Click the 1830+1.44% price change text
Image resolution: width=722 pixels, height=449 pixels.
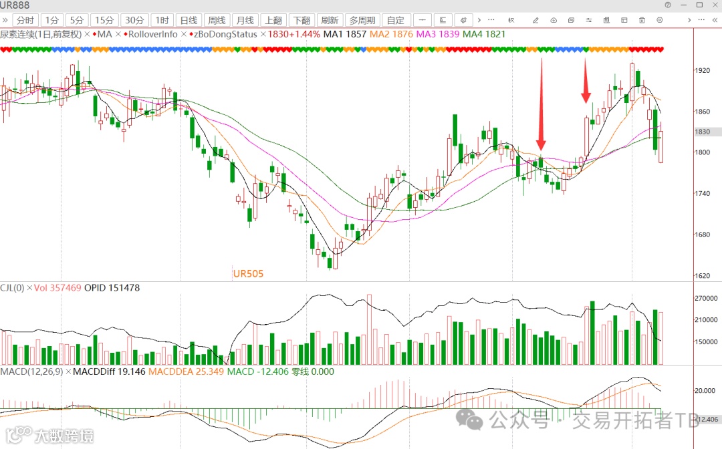pyautogui.click(x=293, y=35)
